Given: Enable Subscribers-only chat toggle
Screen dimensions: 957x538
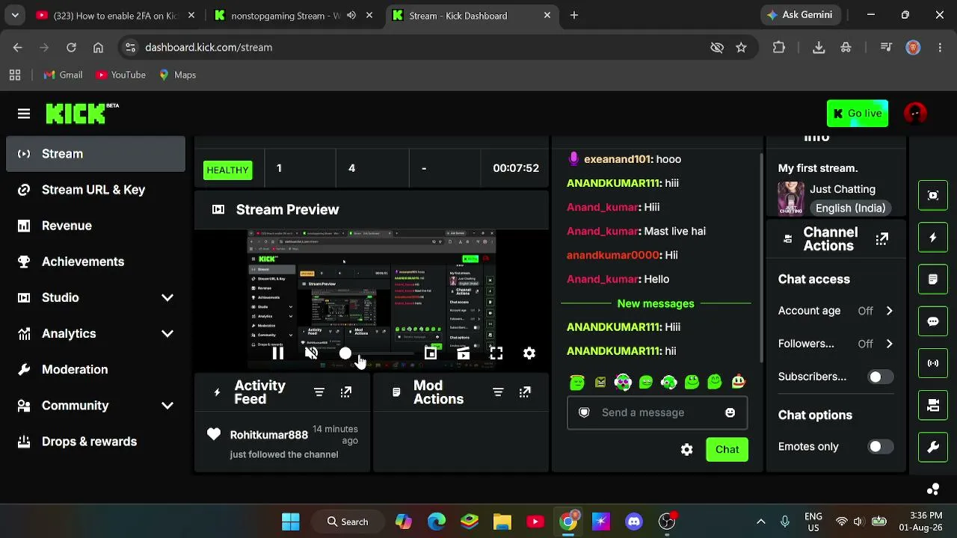Looking at the screenshot, I should tap(880, 377).
